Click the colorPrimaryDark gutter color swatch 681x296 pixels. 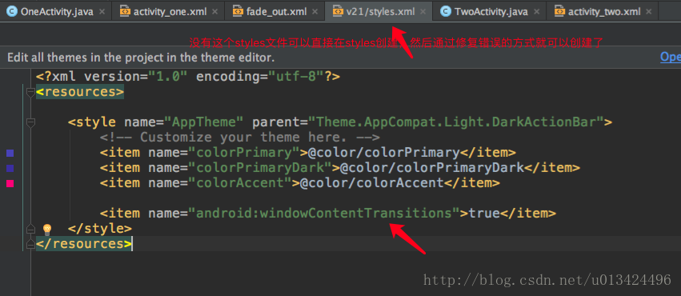pyautogui.click(x=10, y=168)
